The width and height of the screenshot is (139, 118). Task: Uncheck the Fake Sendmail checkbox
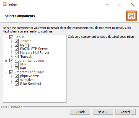click(x=17, y=84)
